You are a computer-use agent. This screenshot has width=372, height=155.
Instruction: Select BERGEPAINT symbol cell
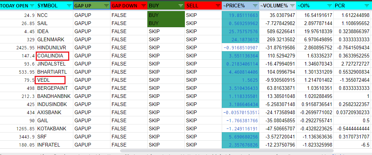(x=55, y=88)
